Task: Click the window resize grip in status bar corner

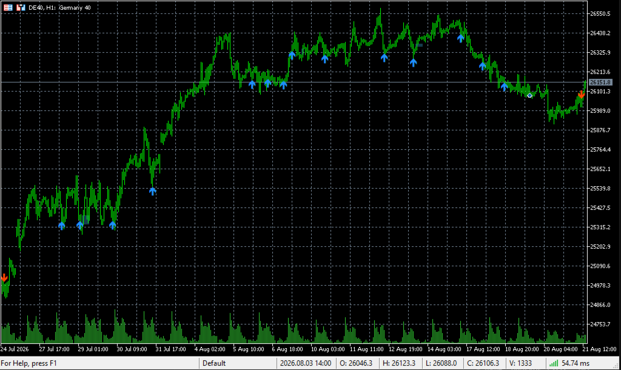Action: (x=617, y=366)
